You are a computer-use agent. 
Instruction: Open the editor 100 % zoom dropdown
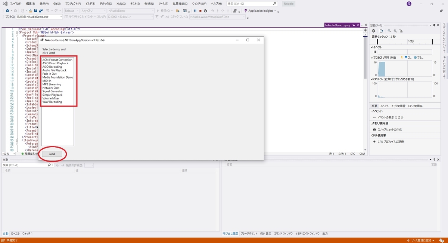(9, 154)
